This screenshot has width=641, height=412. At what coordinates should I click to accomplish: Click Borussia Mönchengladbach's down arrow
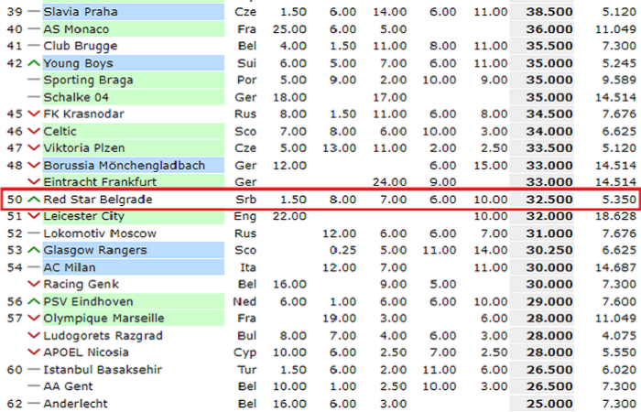click(x=34, y=166)
